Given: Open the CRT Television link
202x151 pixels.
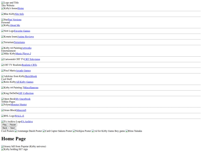Looking at the screenshot, I should (x=32, y=59).
